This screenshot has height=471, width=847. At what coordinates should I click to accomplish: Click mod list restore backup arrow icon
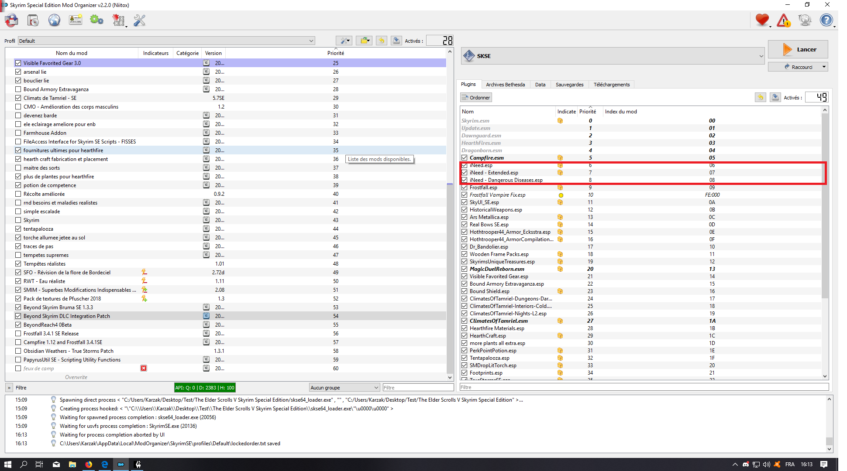point(381,41)
